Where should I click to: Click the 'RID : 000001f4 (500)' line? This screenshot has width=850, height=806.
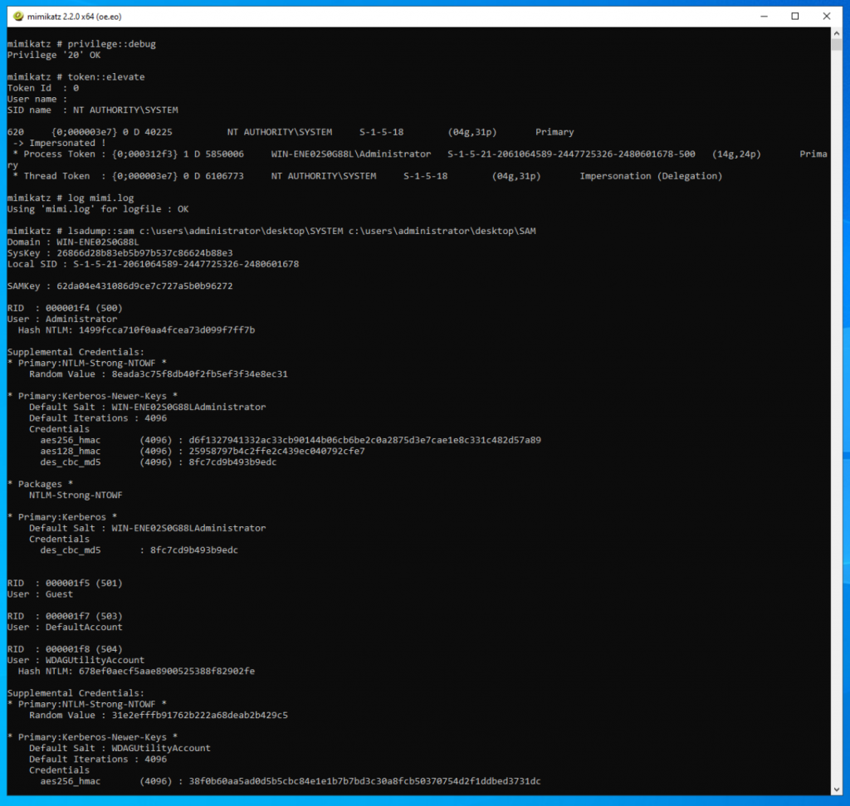[x=65, y=308]
